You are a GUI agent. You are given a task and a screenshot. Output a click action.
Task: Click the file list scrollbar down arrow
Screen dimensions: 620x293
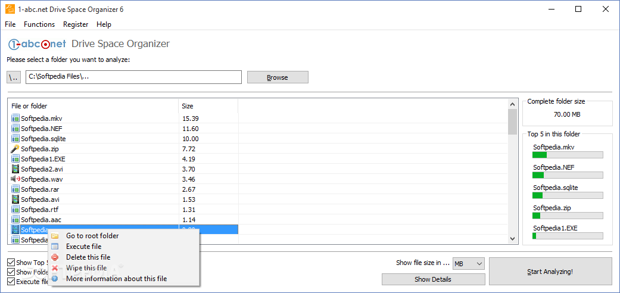tap(512, 238)
